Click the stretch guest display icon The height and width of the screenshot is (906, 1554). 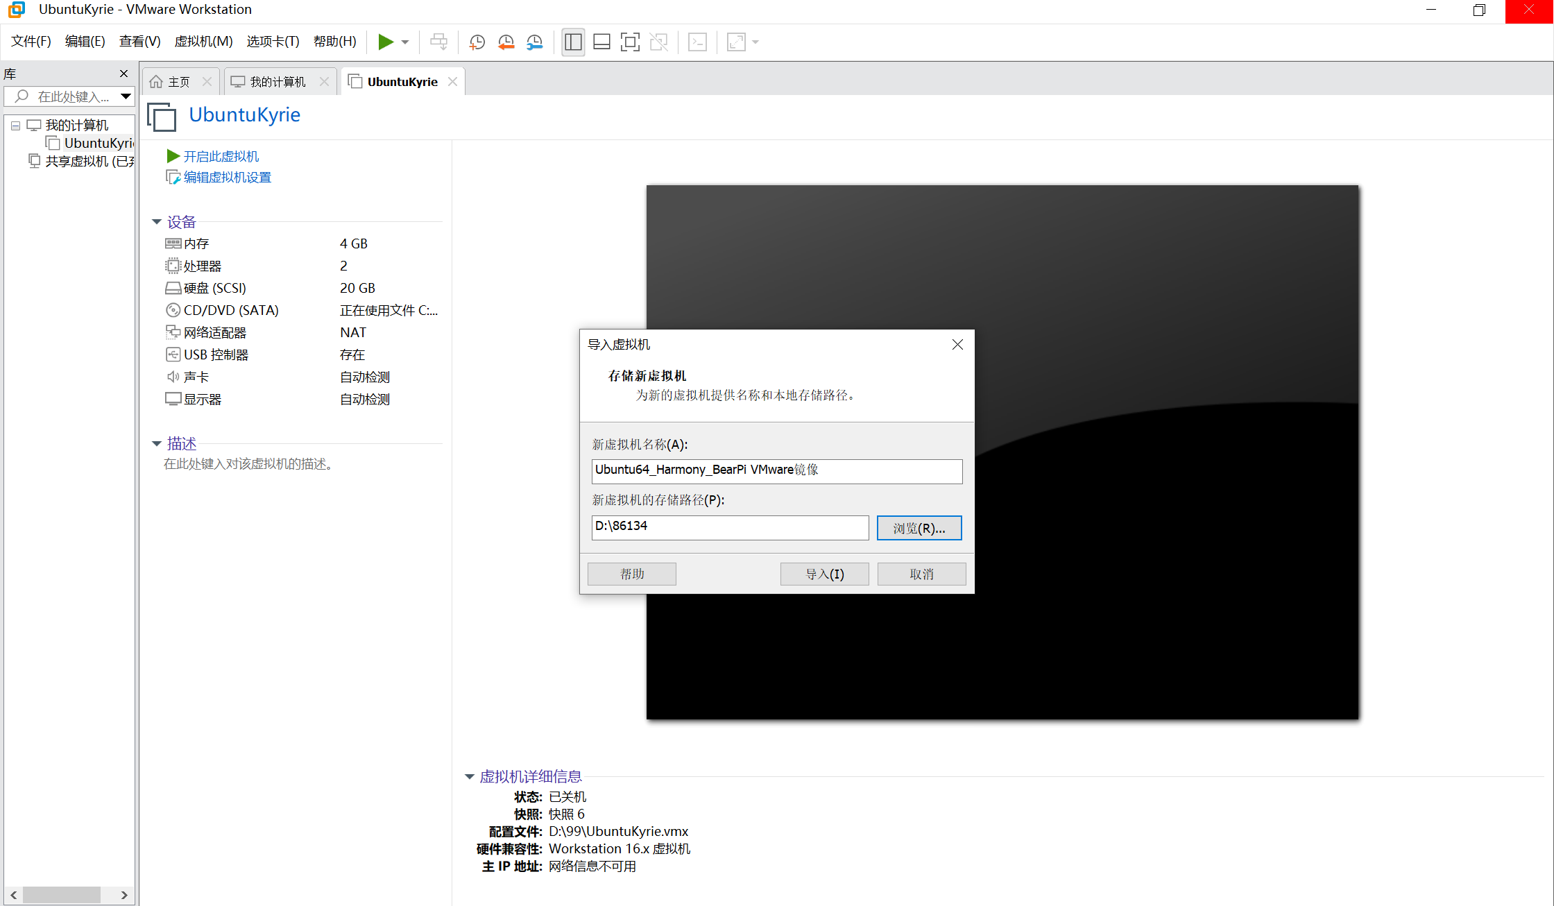pyautogui.click(x=736, y=42)
